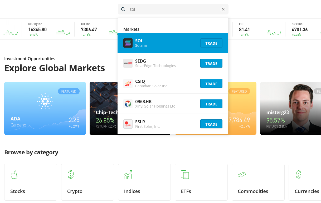Select 0968.HK Xinyi Solar result
The image size is (321, 203).
click(173, 104)
